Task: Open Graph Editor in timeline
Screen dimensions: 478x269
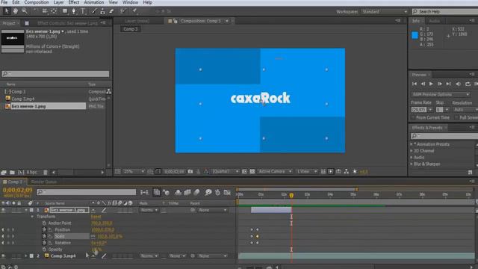Action: tap(227, 192)
